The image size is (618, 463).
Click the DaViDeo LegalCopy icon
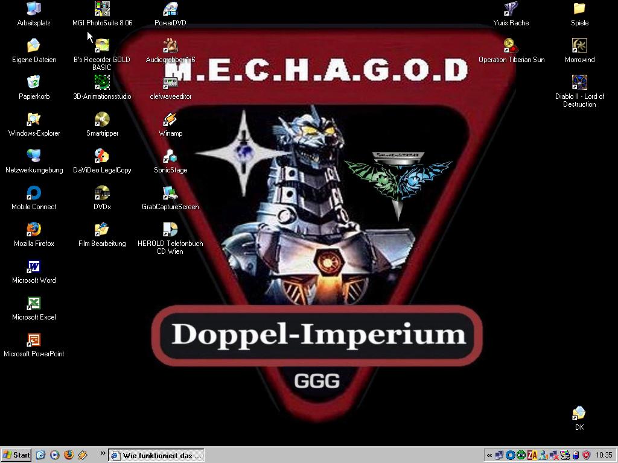point(102,156)
